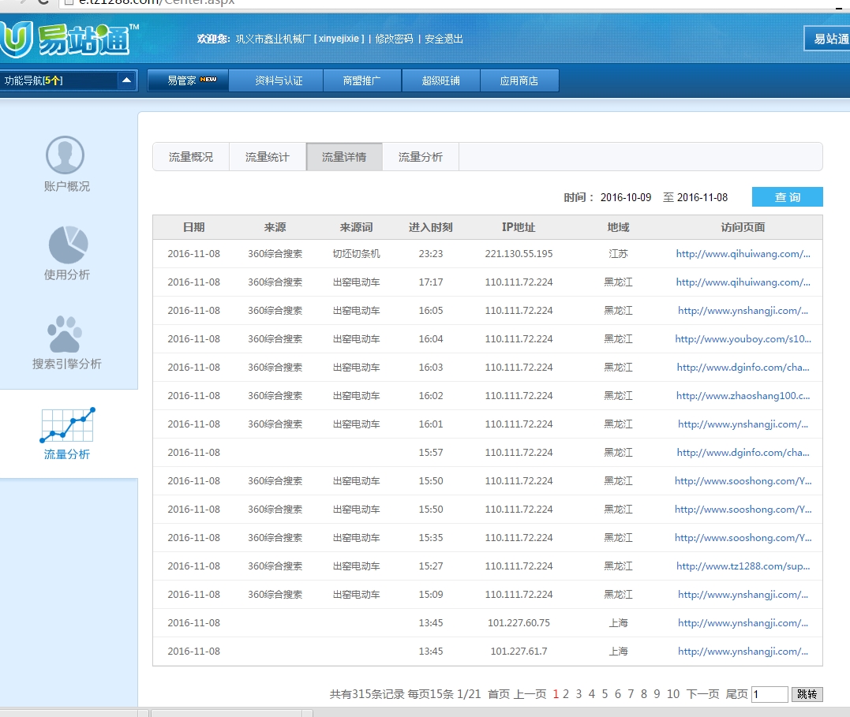Switch to the 流量统计 tab

point(267,156)
